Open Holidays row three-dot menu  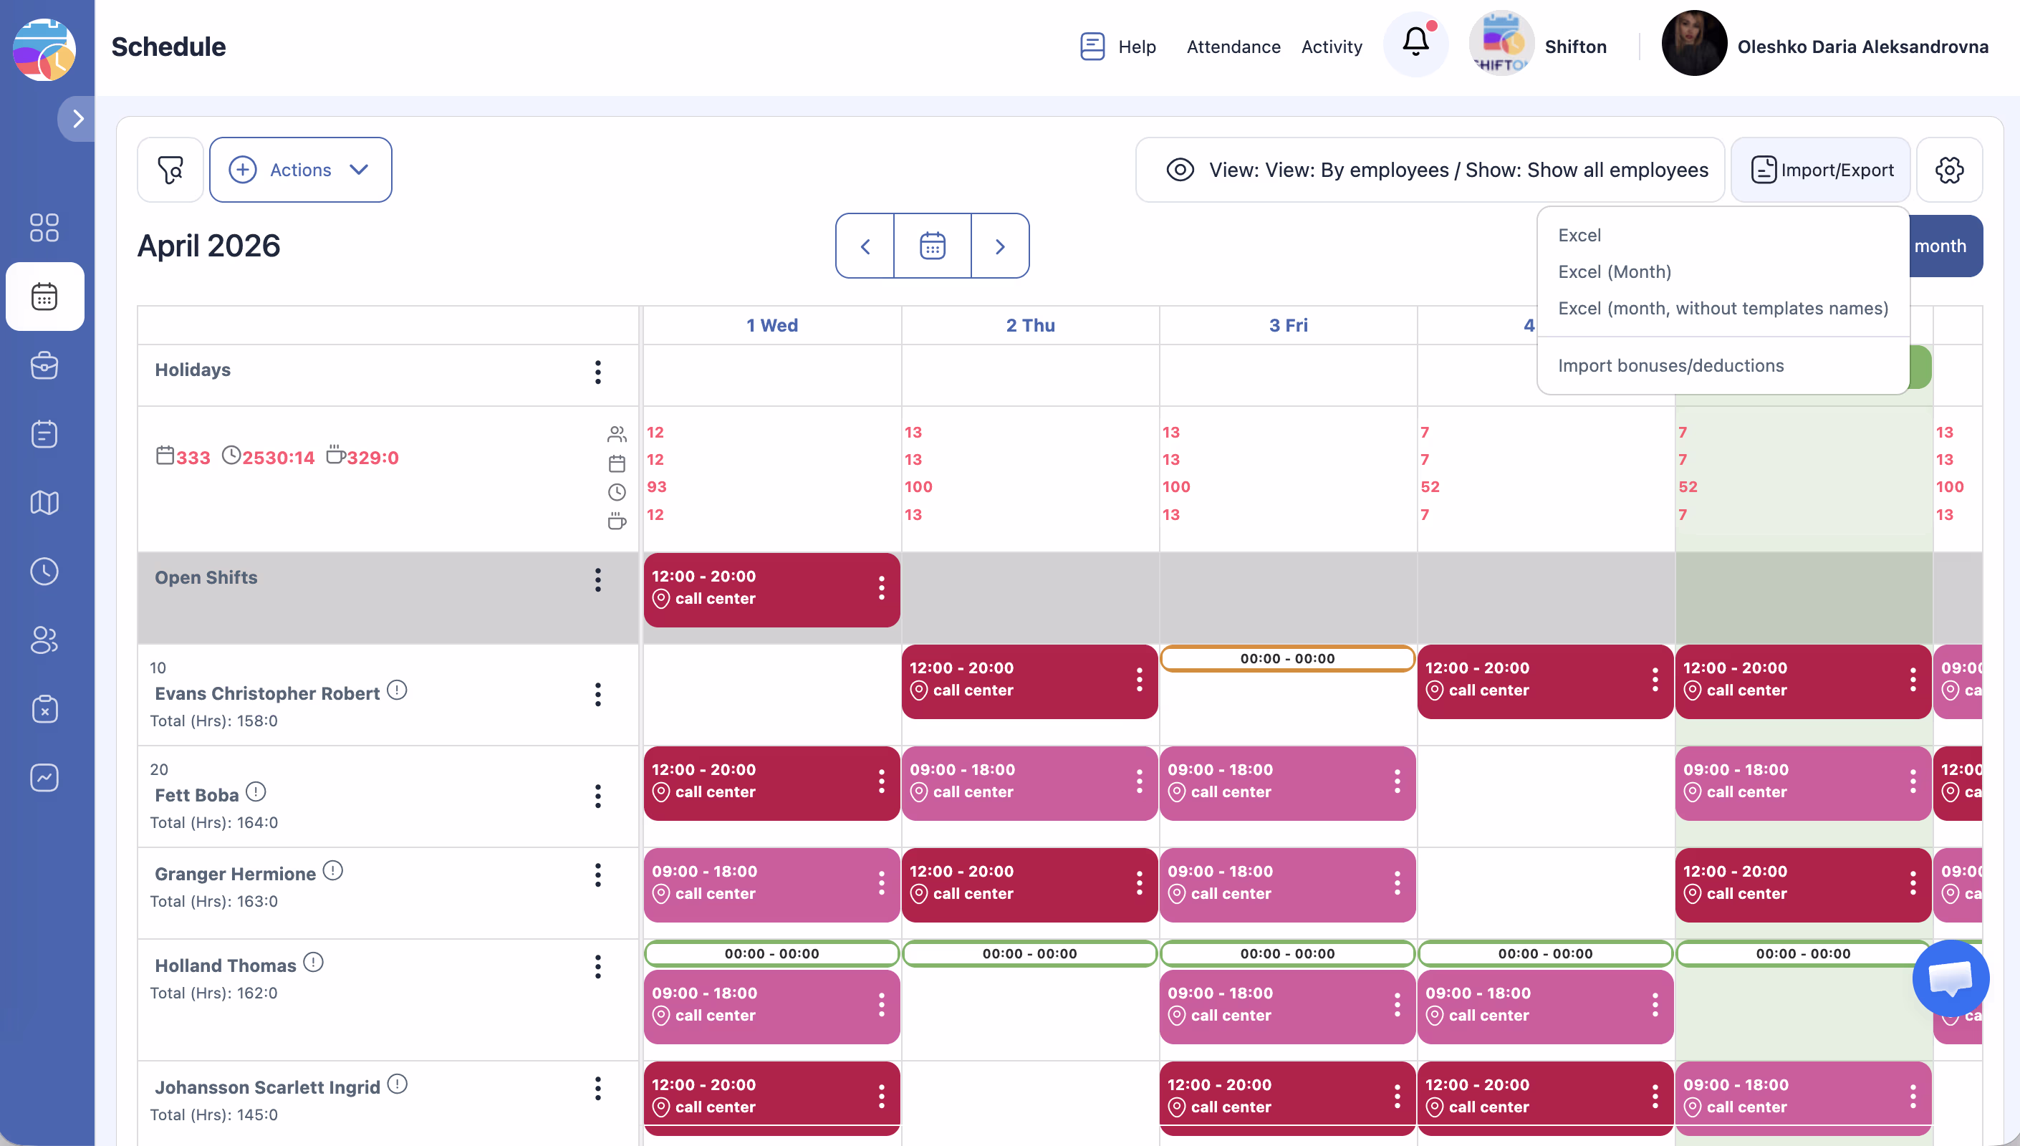coord(598,372)
